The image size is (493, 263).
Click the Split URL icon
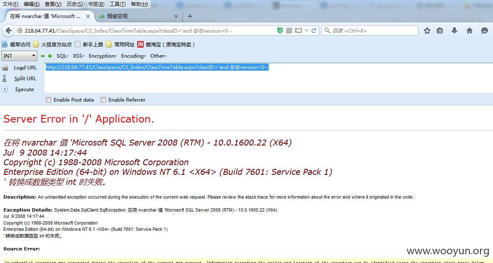pos(4,78)
